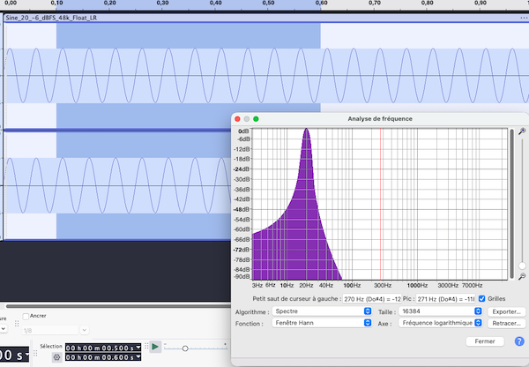This screenshot has height=367, width=529.
Task: Expand the 1/8 snap value dropdown arrow
Action: coord(85,330)
